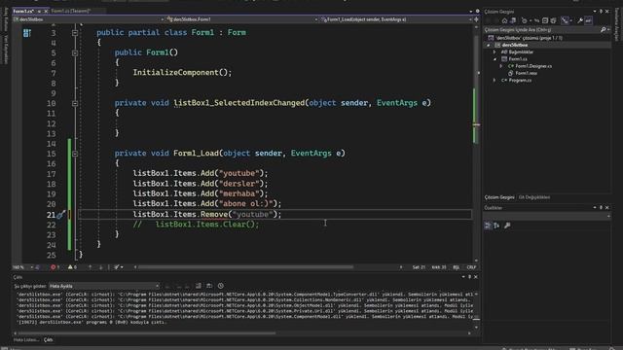The image size is (623, 350).
Task: Click the Home icon in Solution Explorer toolbar
Action: 504,20
